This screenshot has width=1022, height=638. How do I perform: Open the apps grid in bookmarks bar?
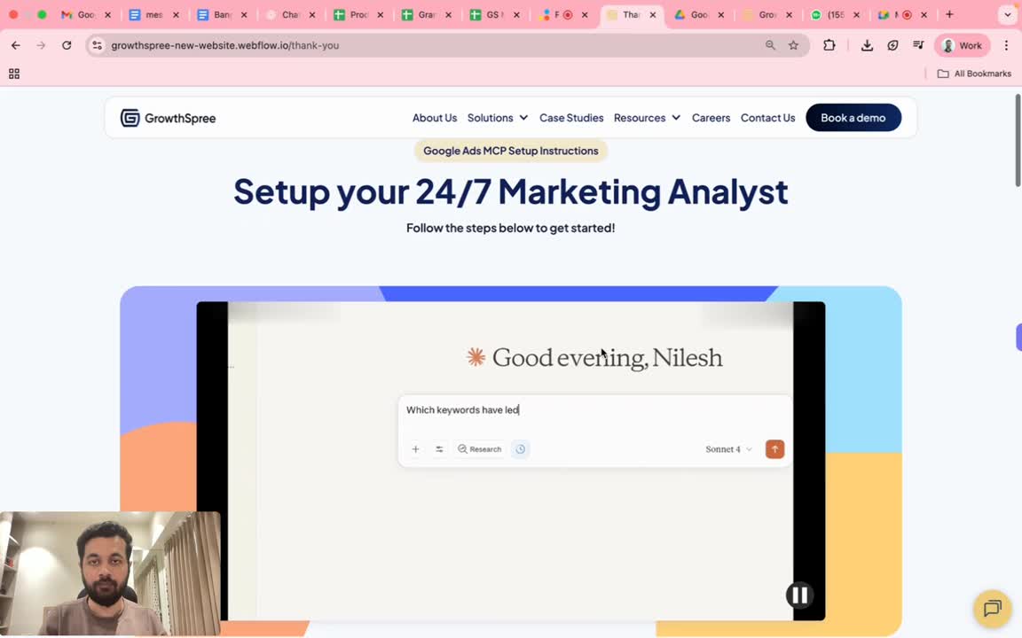point(13,74)
